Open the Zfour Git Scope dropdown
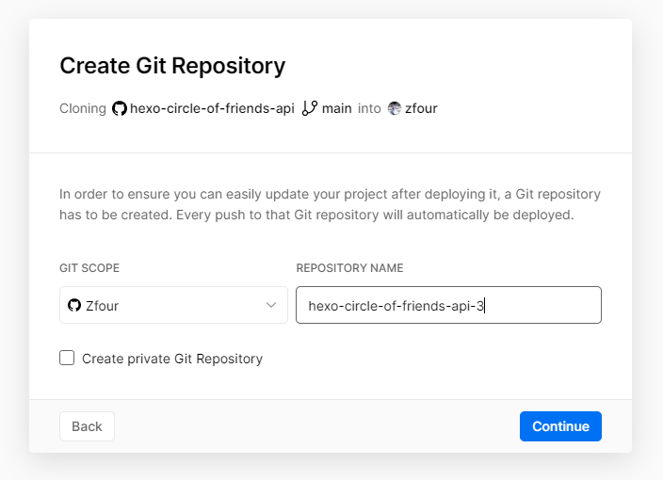663x480 pixels. coord(173,305)
